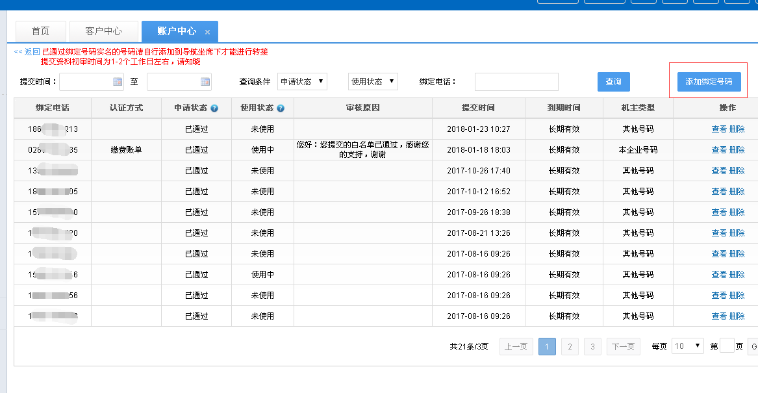The width and height of the screenshot is (758, 393).
Task: Open the end date calendar picker icon
Action: (x=205, y=82)
